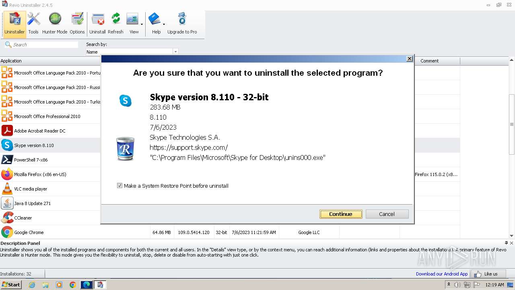Select the Adobe Acrobat Reader DC icon

[7, 130]
